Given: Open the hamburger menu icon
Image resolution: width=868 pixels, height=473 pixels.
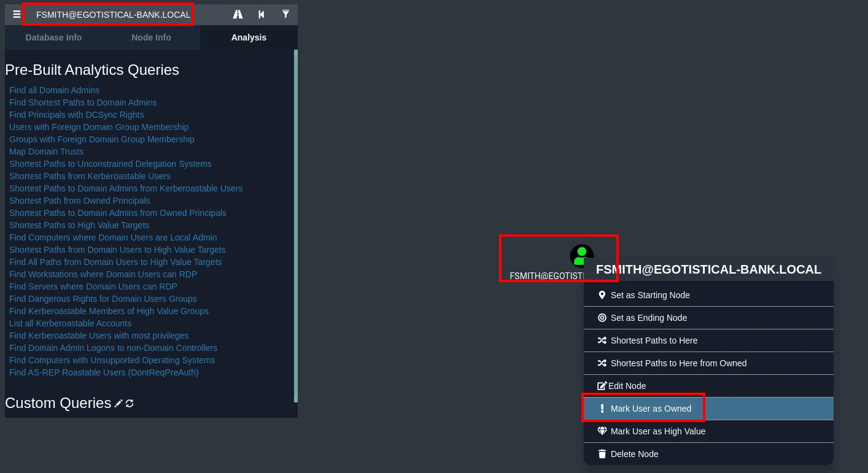Looking at the screenshot, I should pyautogui.click(x=17, y=14).
